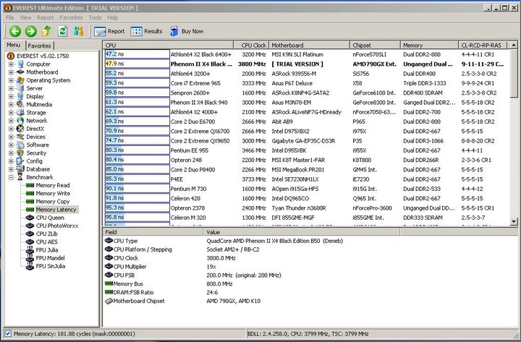Sort by the Chipset column header

375,45
